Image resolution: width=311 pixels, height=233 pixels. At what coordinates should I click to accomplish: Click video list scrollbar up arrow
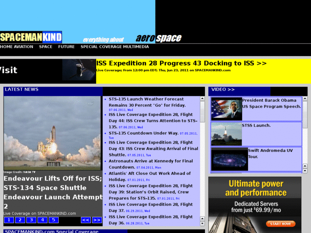pos(305,99)
